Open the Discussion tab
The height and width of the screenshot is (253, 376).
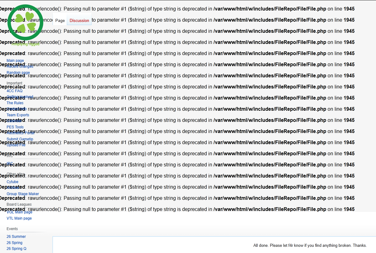click(79, 21)
